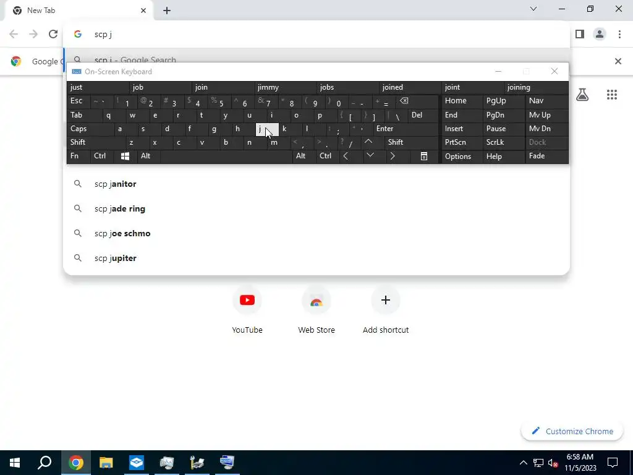This screenshot has width=633, height=475.
Task: Select suggestion "scp janitor"
Action: pos(316,184)
